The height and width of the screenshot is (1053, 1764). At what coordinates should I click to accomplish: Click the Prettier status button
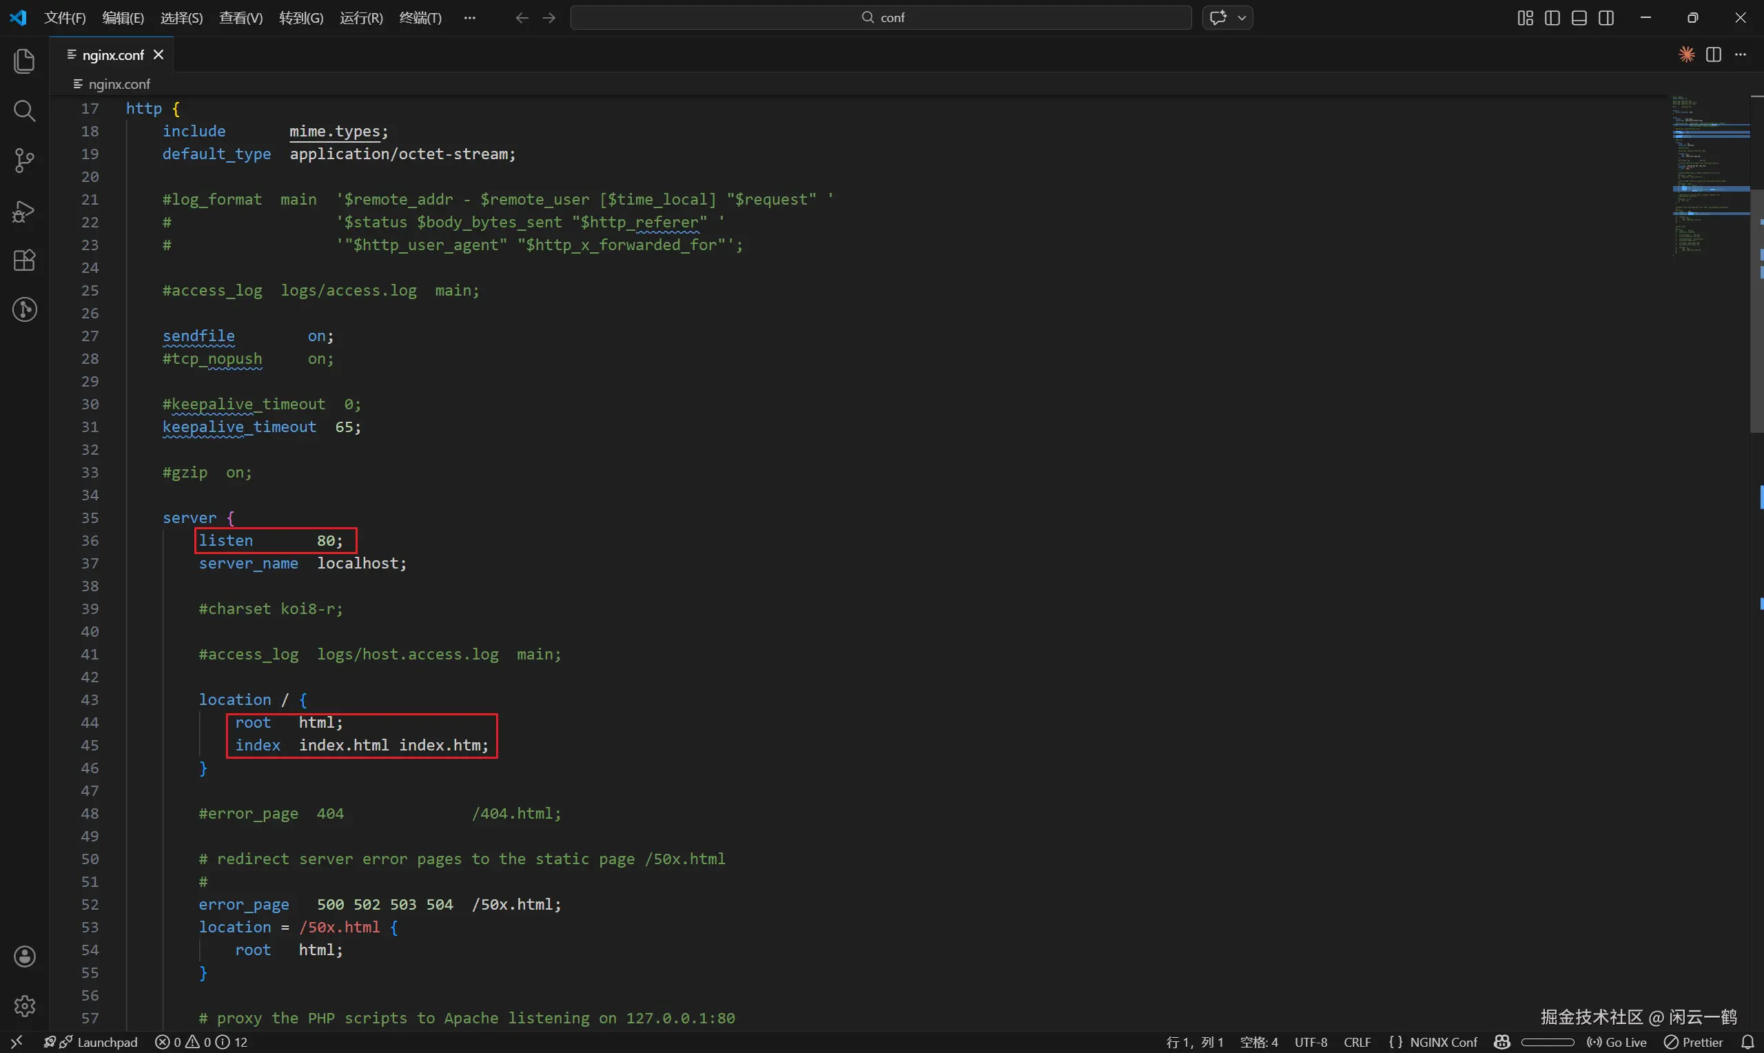tap(1694, 1042)
